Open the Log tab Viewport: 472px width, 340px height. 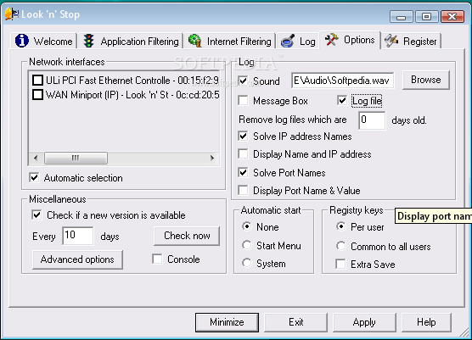click(298, 41)
